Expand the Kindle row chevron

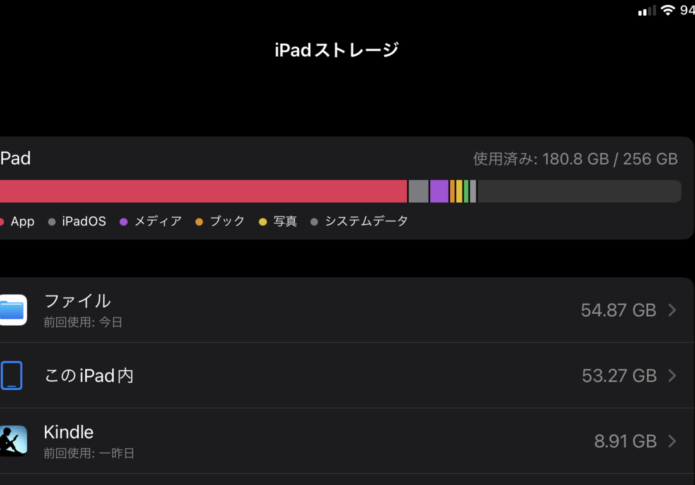[672, 441]
